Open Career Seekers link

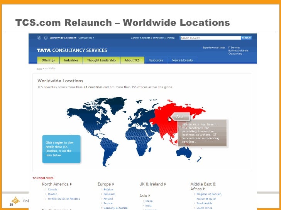pyautogui.click(x=140, y=38)
